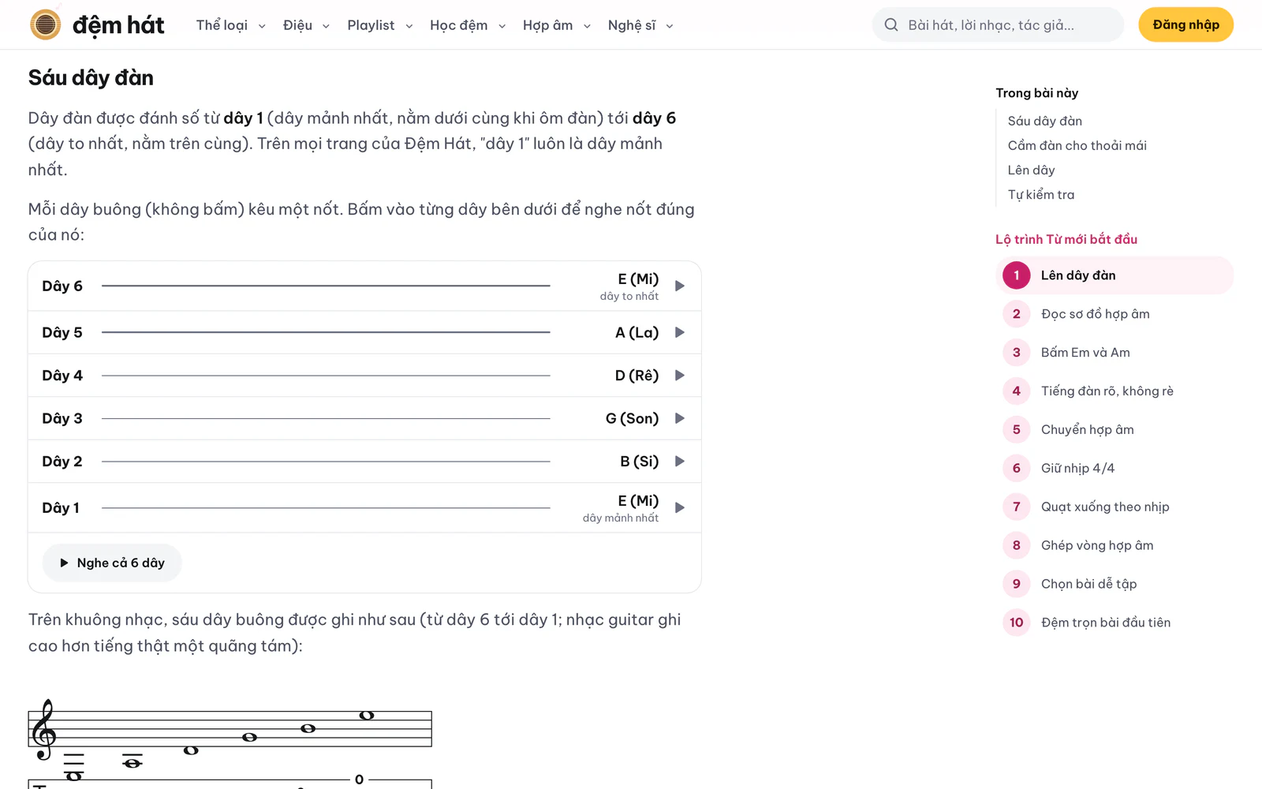Play the Dây 5 A (La) string
This screenshot has height=789, width=1262.
click(364, 332)
